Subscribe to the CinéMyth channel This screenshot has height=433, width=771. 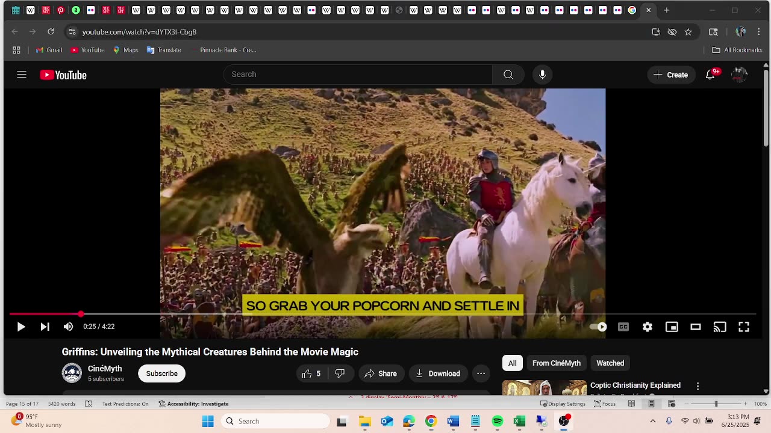(161, 373)
